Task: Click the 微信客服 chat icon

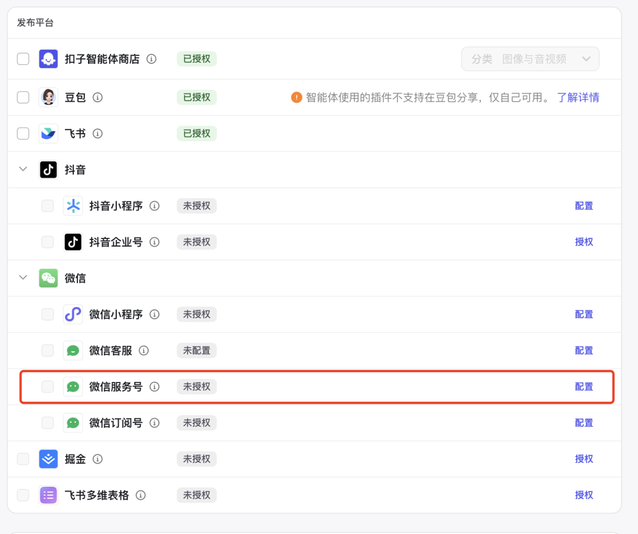Action: 73,350
